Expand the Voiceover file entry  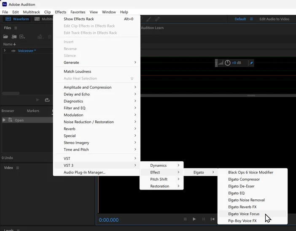click(x=5, y=51)
